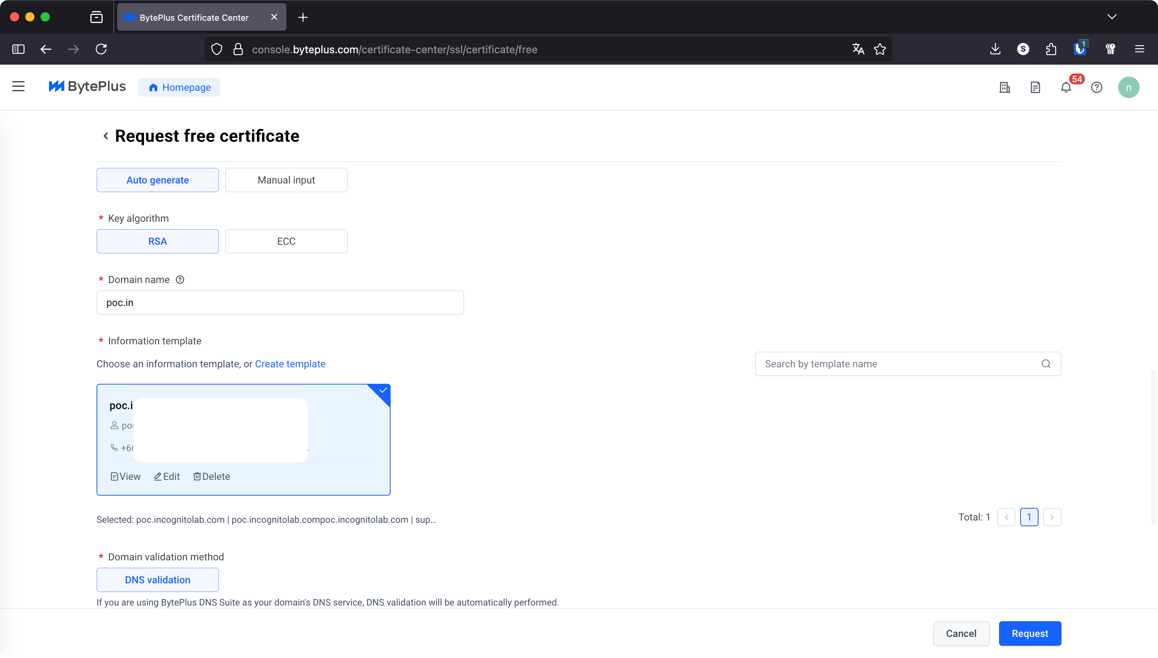This screenshot has height=658, width=1158.
Task: Cancel the certificate request
Action: point(961,633)
